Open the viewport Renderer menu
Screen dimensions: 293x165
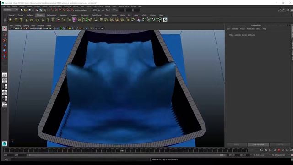click(41, 26)
